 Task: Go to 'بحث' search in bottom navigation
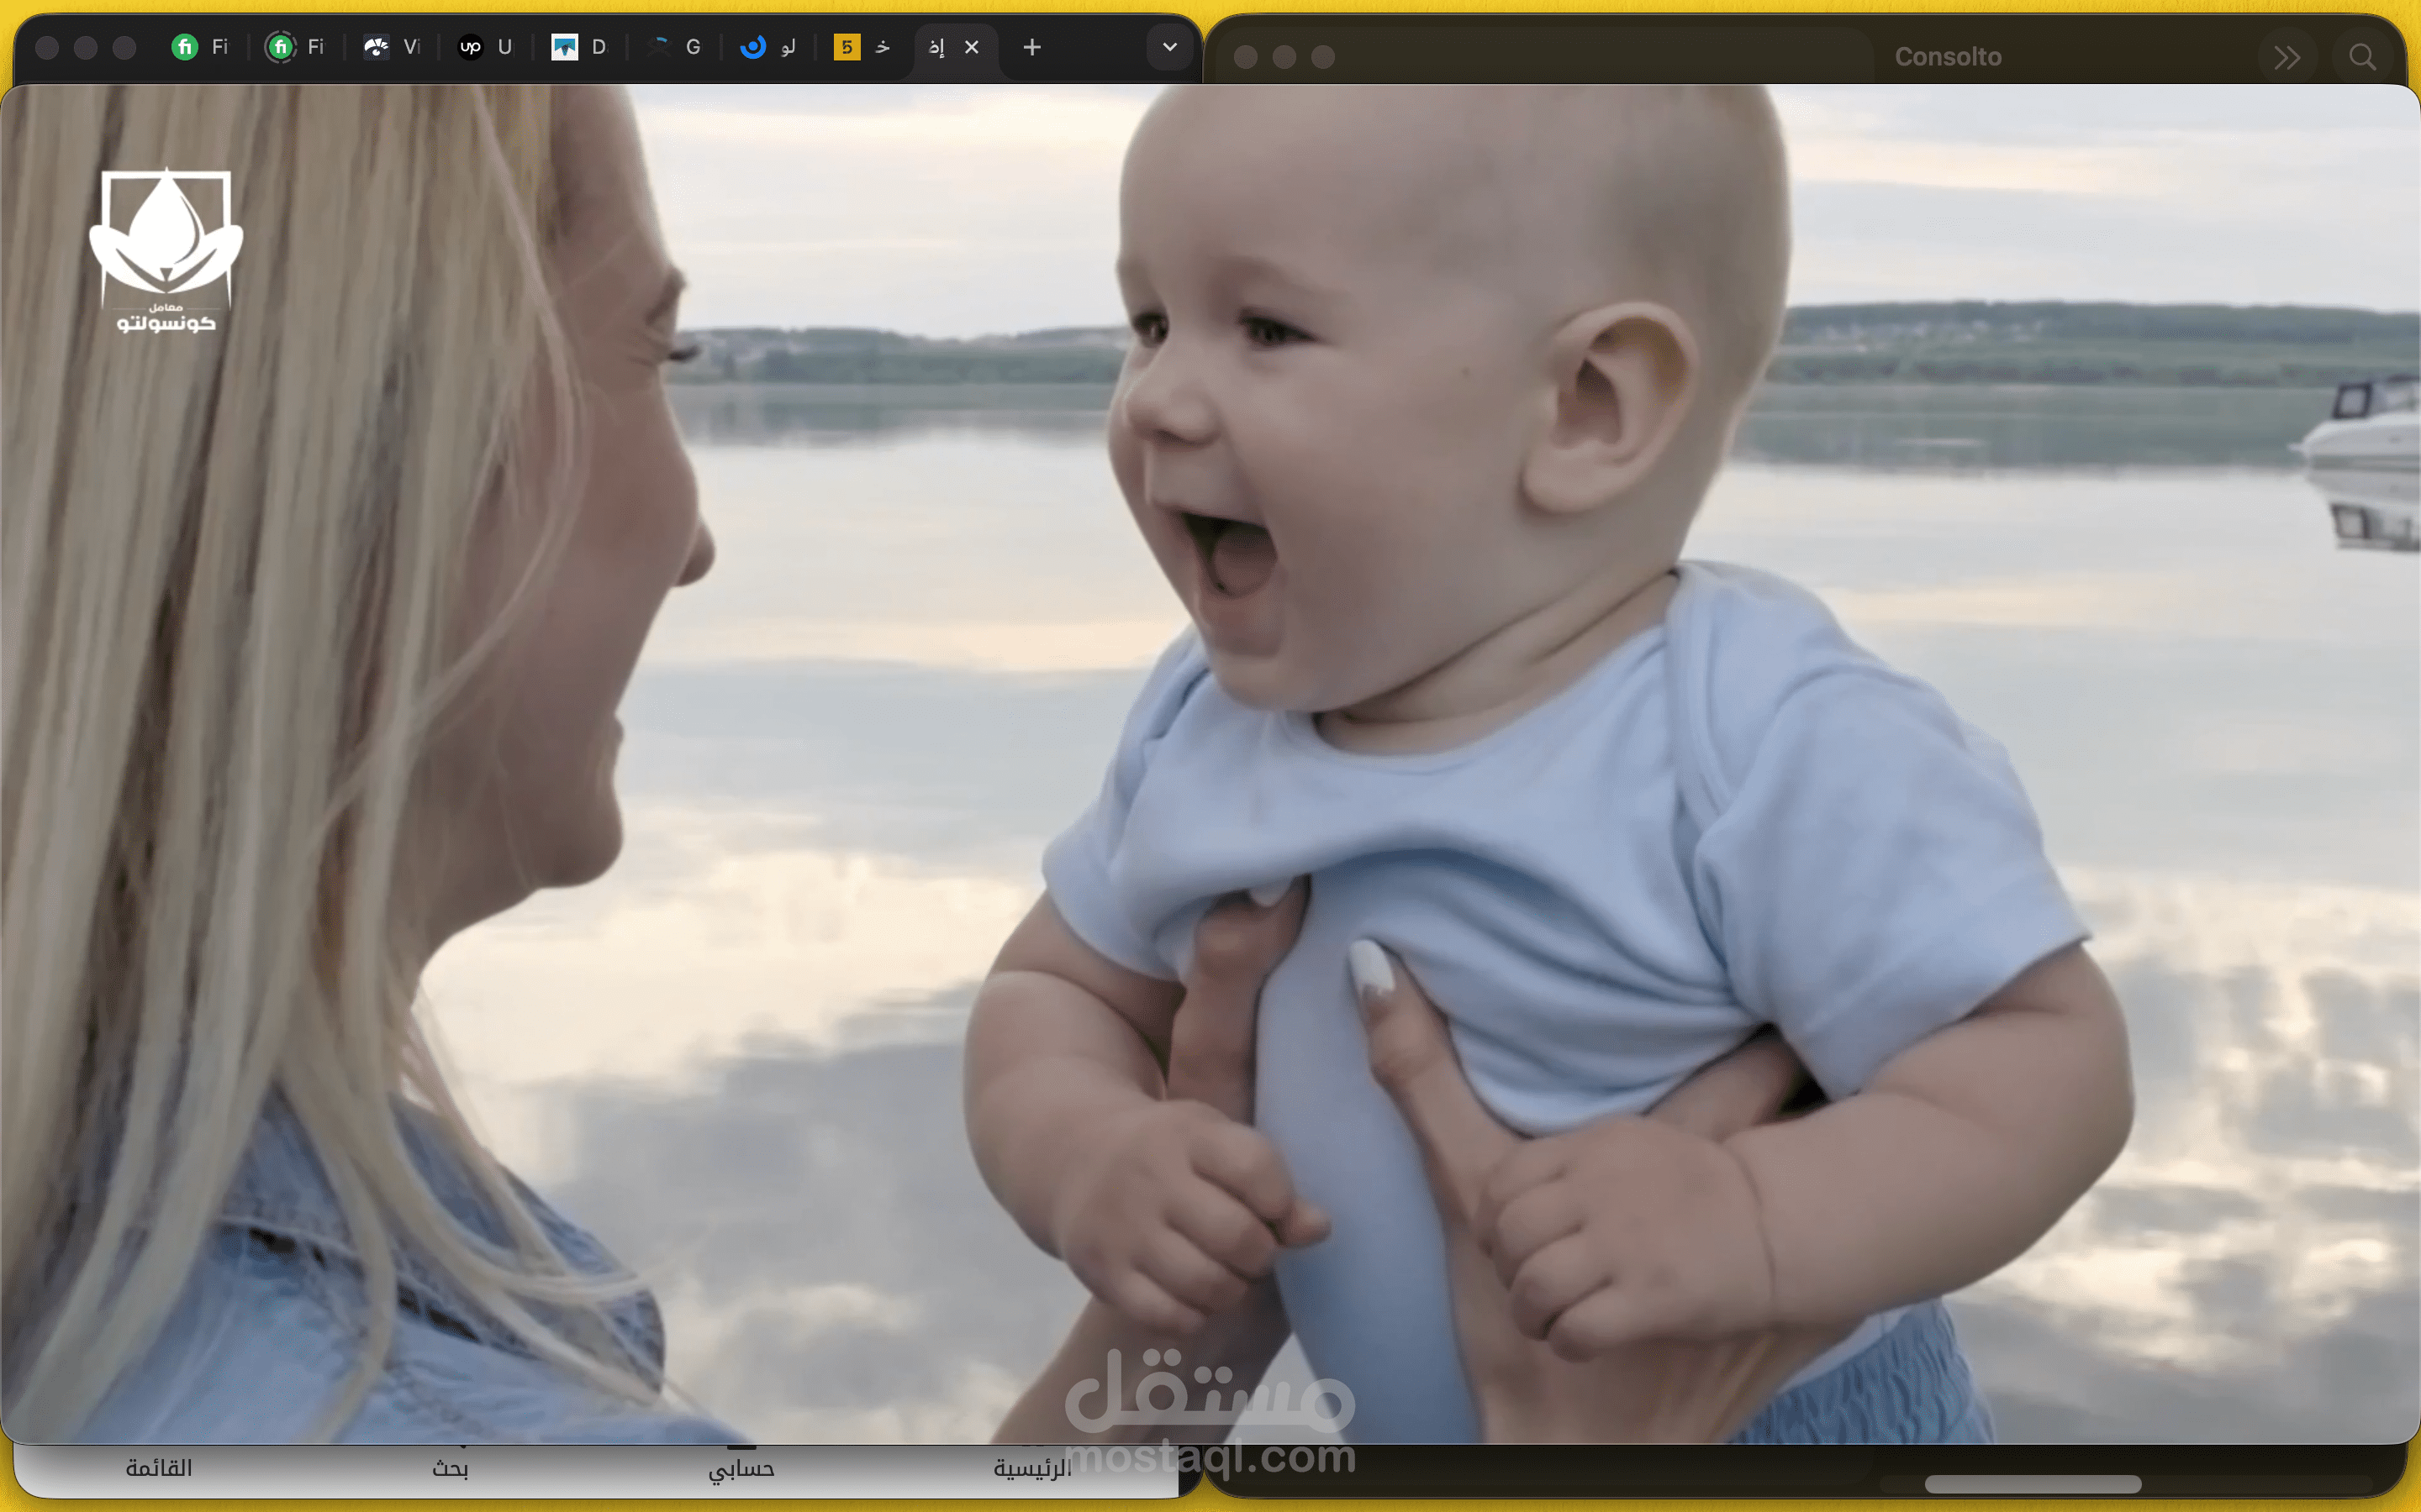pyautogui.click(x=451, y=1468)
